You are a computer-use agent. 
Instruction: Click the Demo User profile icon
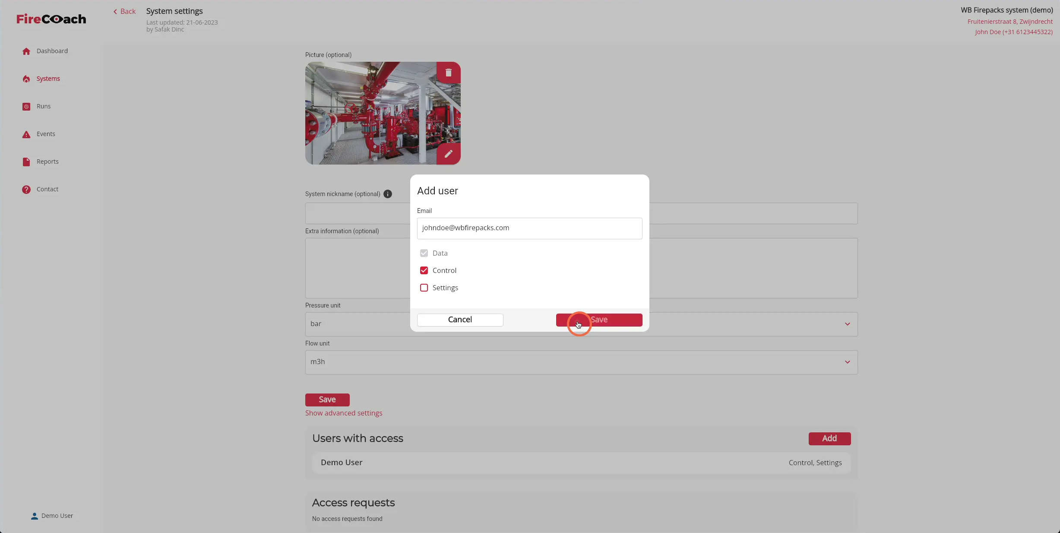(35, 516)
